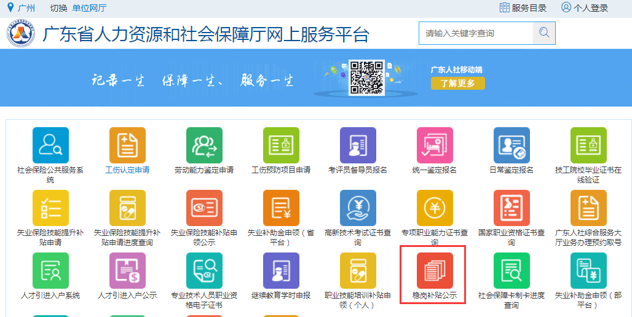
Task: Open 考评员督导员报名 icon
Action: pos(358,146)
